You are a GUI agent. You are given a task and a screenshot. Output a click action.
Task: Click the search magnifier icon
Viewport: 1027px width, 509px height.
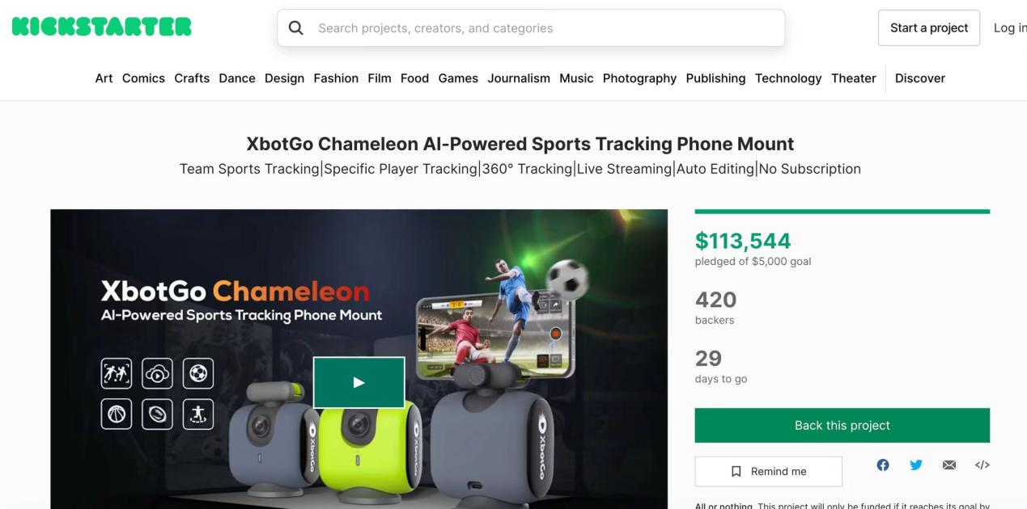(x=296, y=27)
